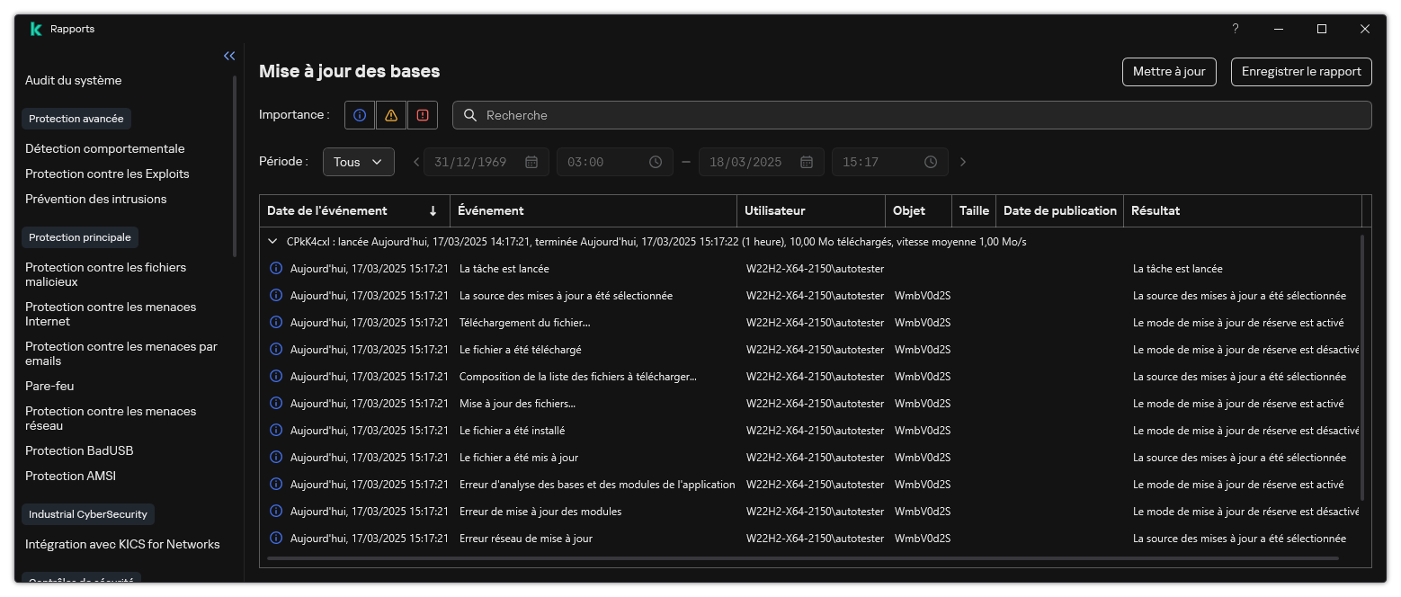Click the start time clock icon
Image resolution: width=1401 pixels, height=597 pixels.
click(656, 162)
